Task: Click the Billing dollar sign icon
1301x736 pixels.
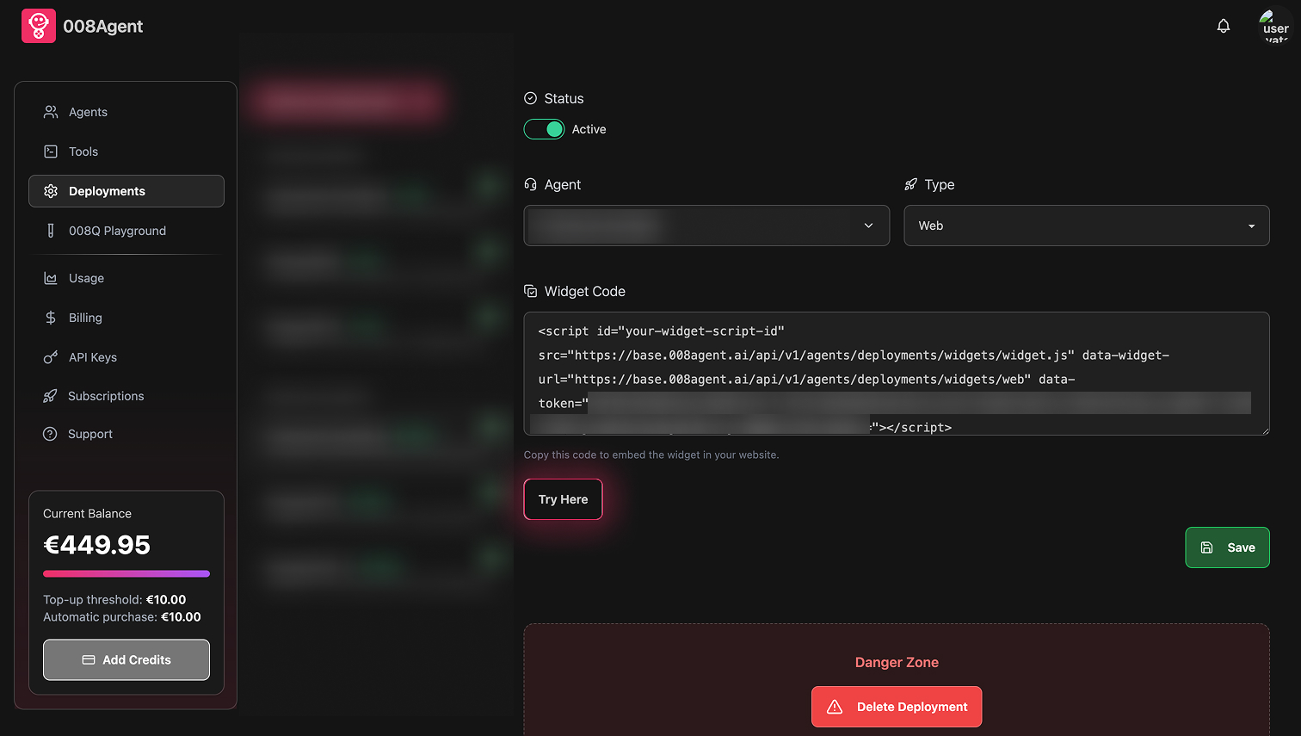Action: (x=51, y=318)
